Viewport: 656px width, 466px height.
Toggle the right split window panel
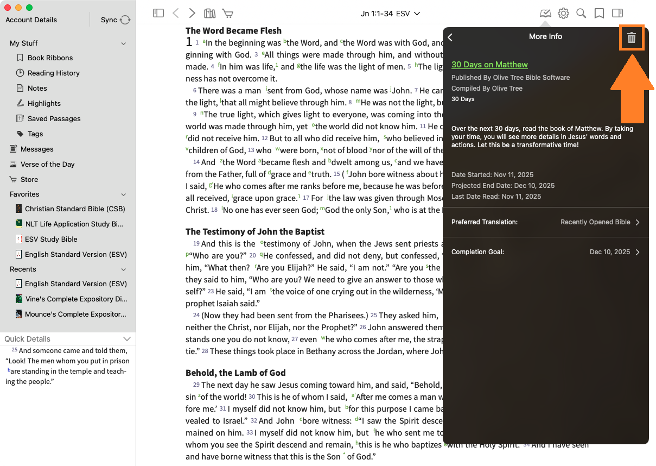617,14
